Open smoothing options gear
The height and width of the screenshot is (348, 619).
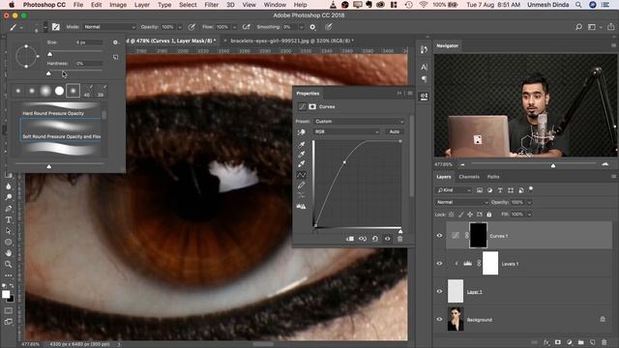pos(312,27)
